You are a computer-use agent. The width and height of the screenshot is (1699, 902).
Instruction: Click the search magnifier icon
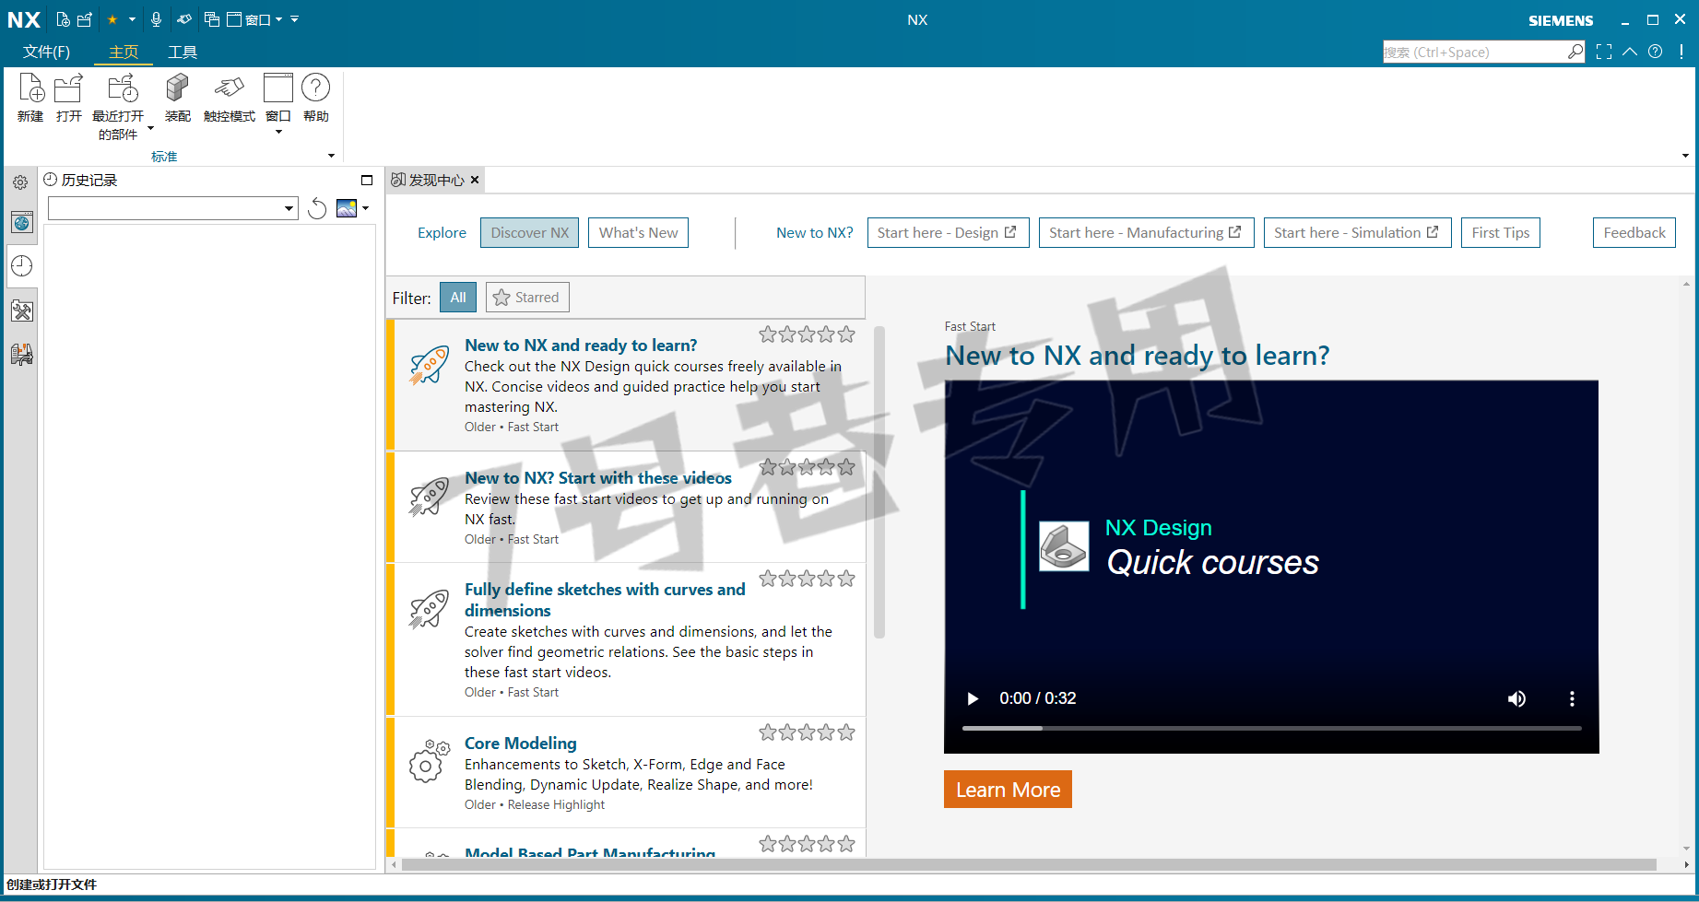(x=1575, y=52)
